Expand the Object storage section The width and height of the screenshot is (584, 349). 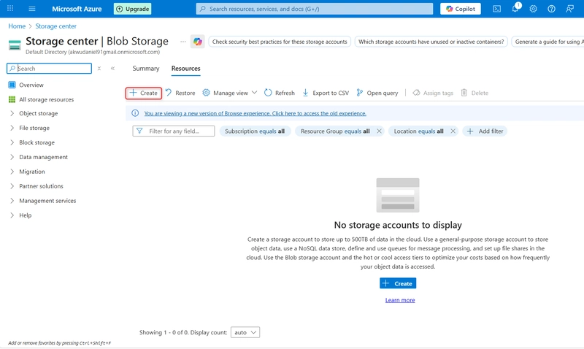tap(12, 113)
